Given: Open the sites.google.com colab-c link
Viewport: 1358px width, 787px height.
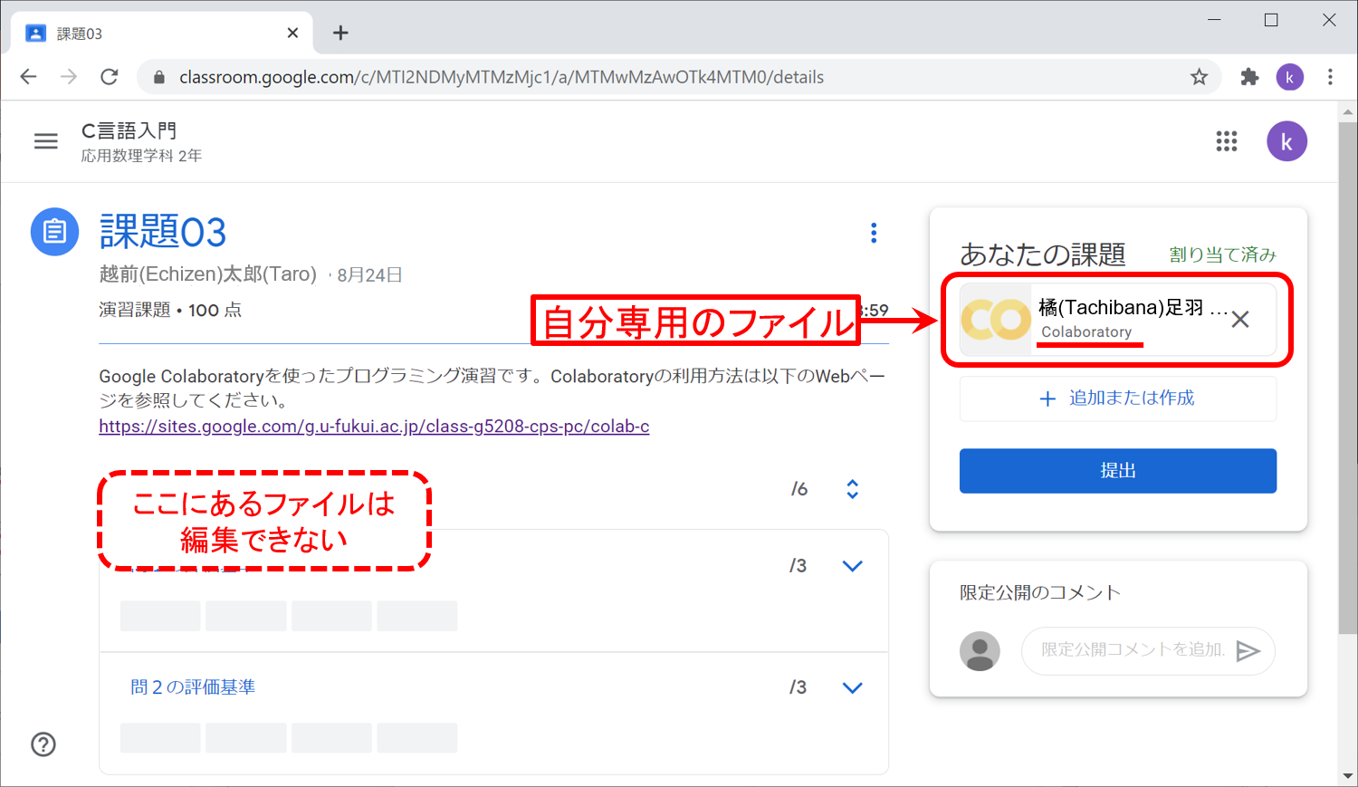Looking at the screenshot, I should point(374,427).
